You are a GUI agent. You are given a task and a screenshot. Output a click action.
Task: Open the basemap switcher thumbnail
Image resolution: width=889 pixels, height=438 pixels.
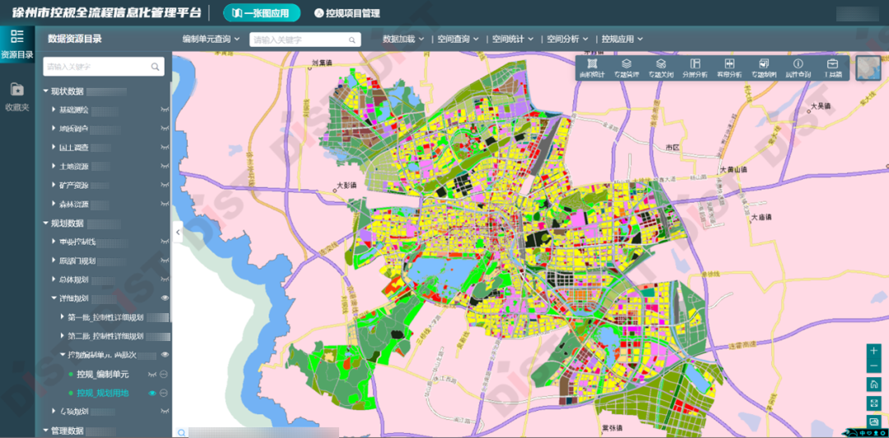(868, 68)
